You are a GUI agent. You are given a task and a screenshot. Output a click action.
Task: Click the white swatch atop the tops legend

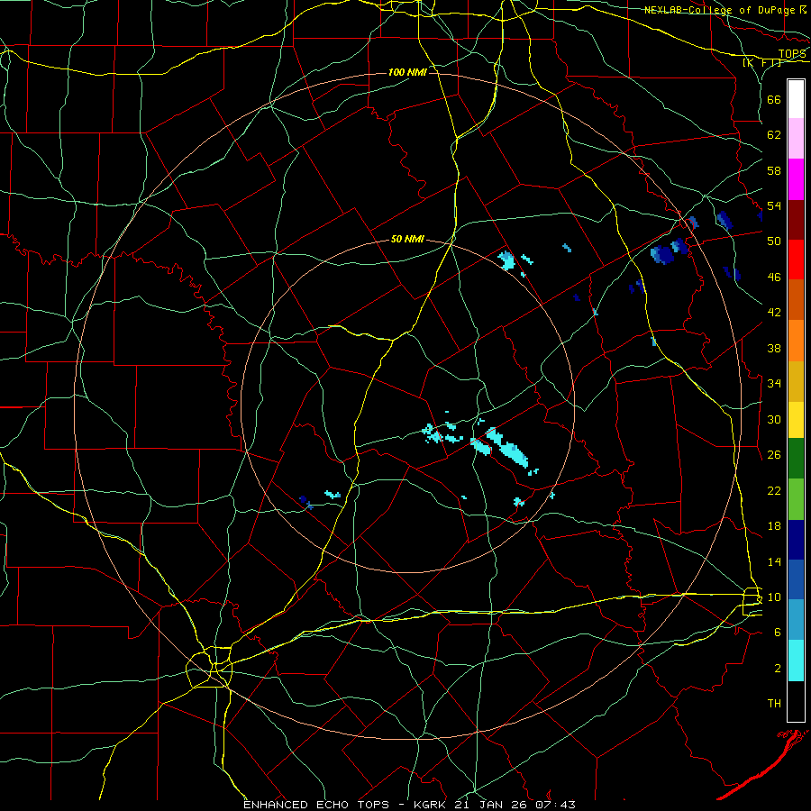(796, 99)
